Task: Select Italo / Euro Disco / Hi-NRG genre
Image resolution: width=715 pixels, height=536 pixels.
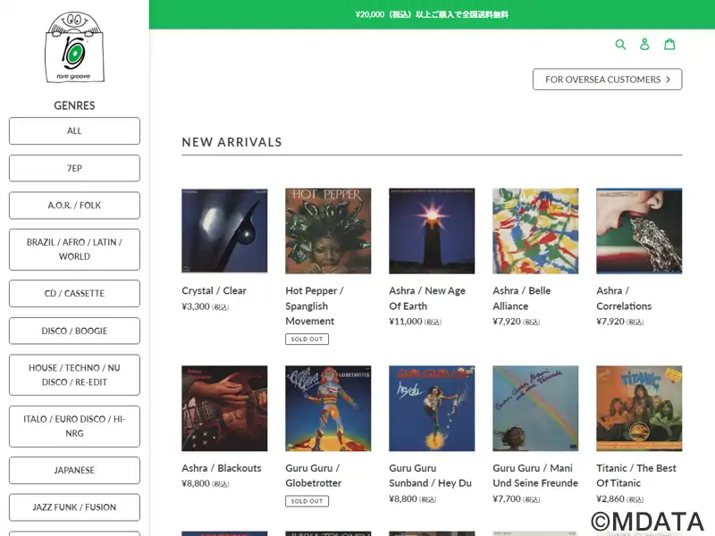Action: [74, 426]
